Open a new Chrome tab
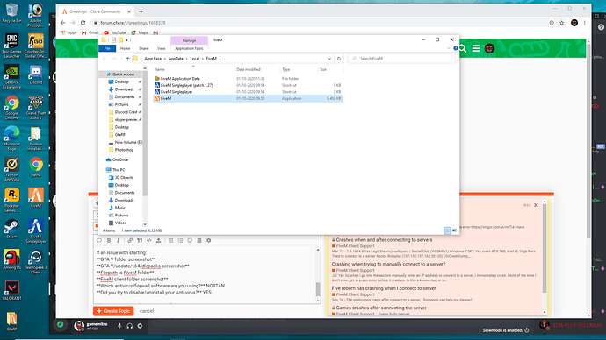The width and height of the screenshot is (606, 340). click(x=141, y=11)
